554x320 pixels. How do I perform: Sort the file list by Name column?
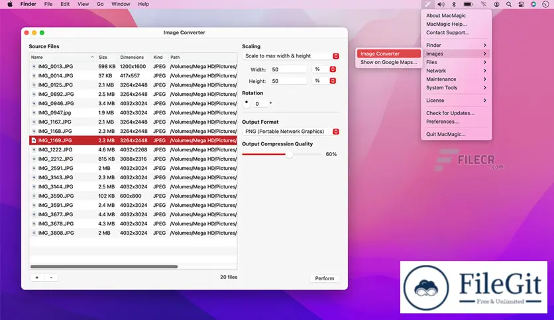pos(62,57)
